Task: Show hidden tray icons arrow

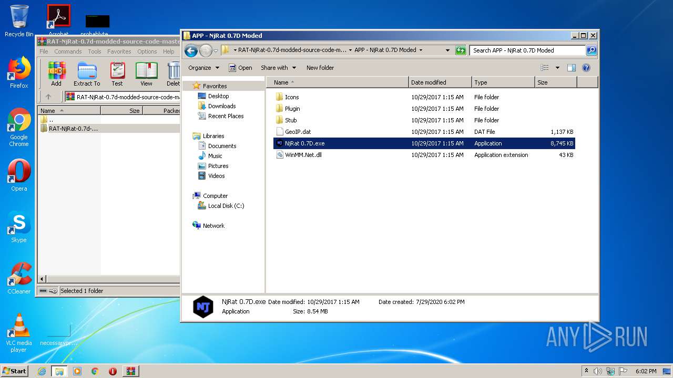Action: coord(586,371)
